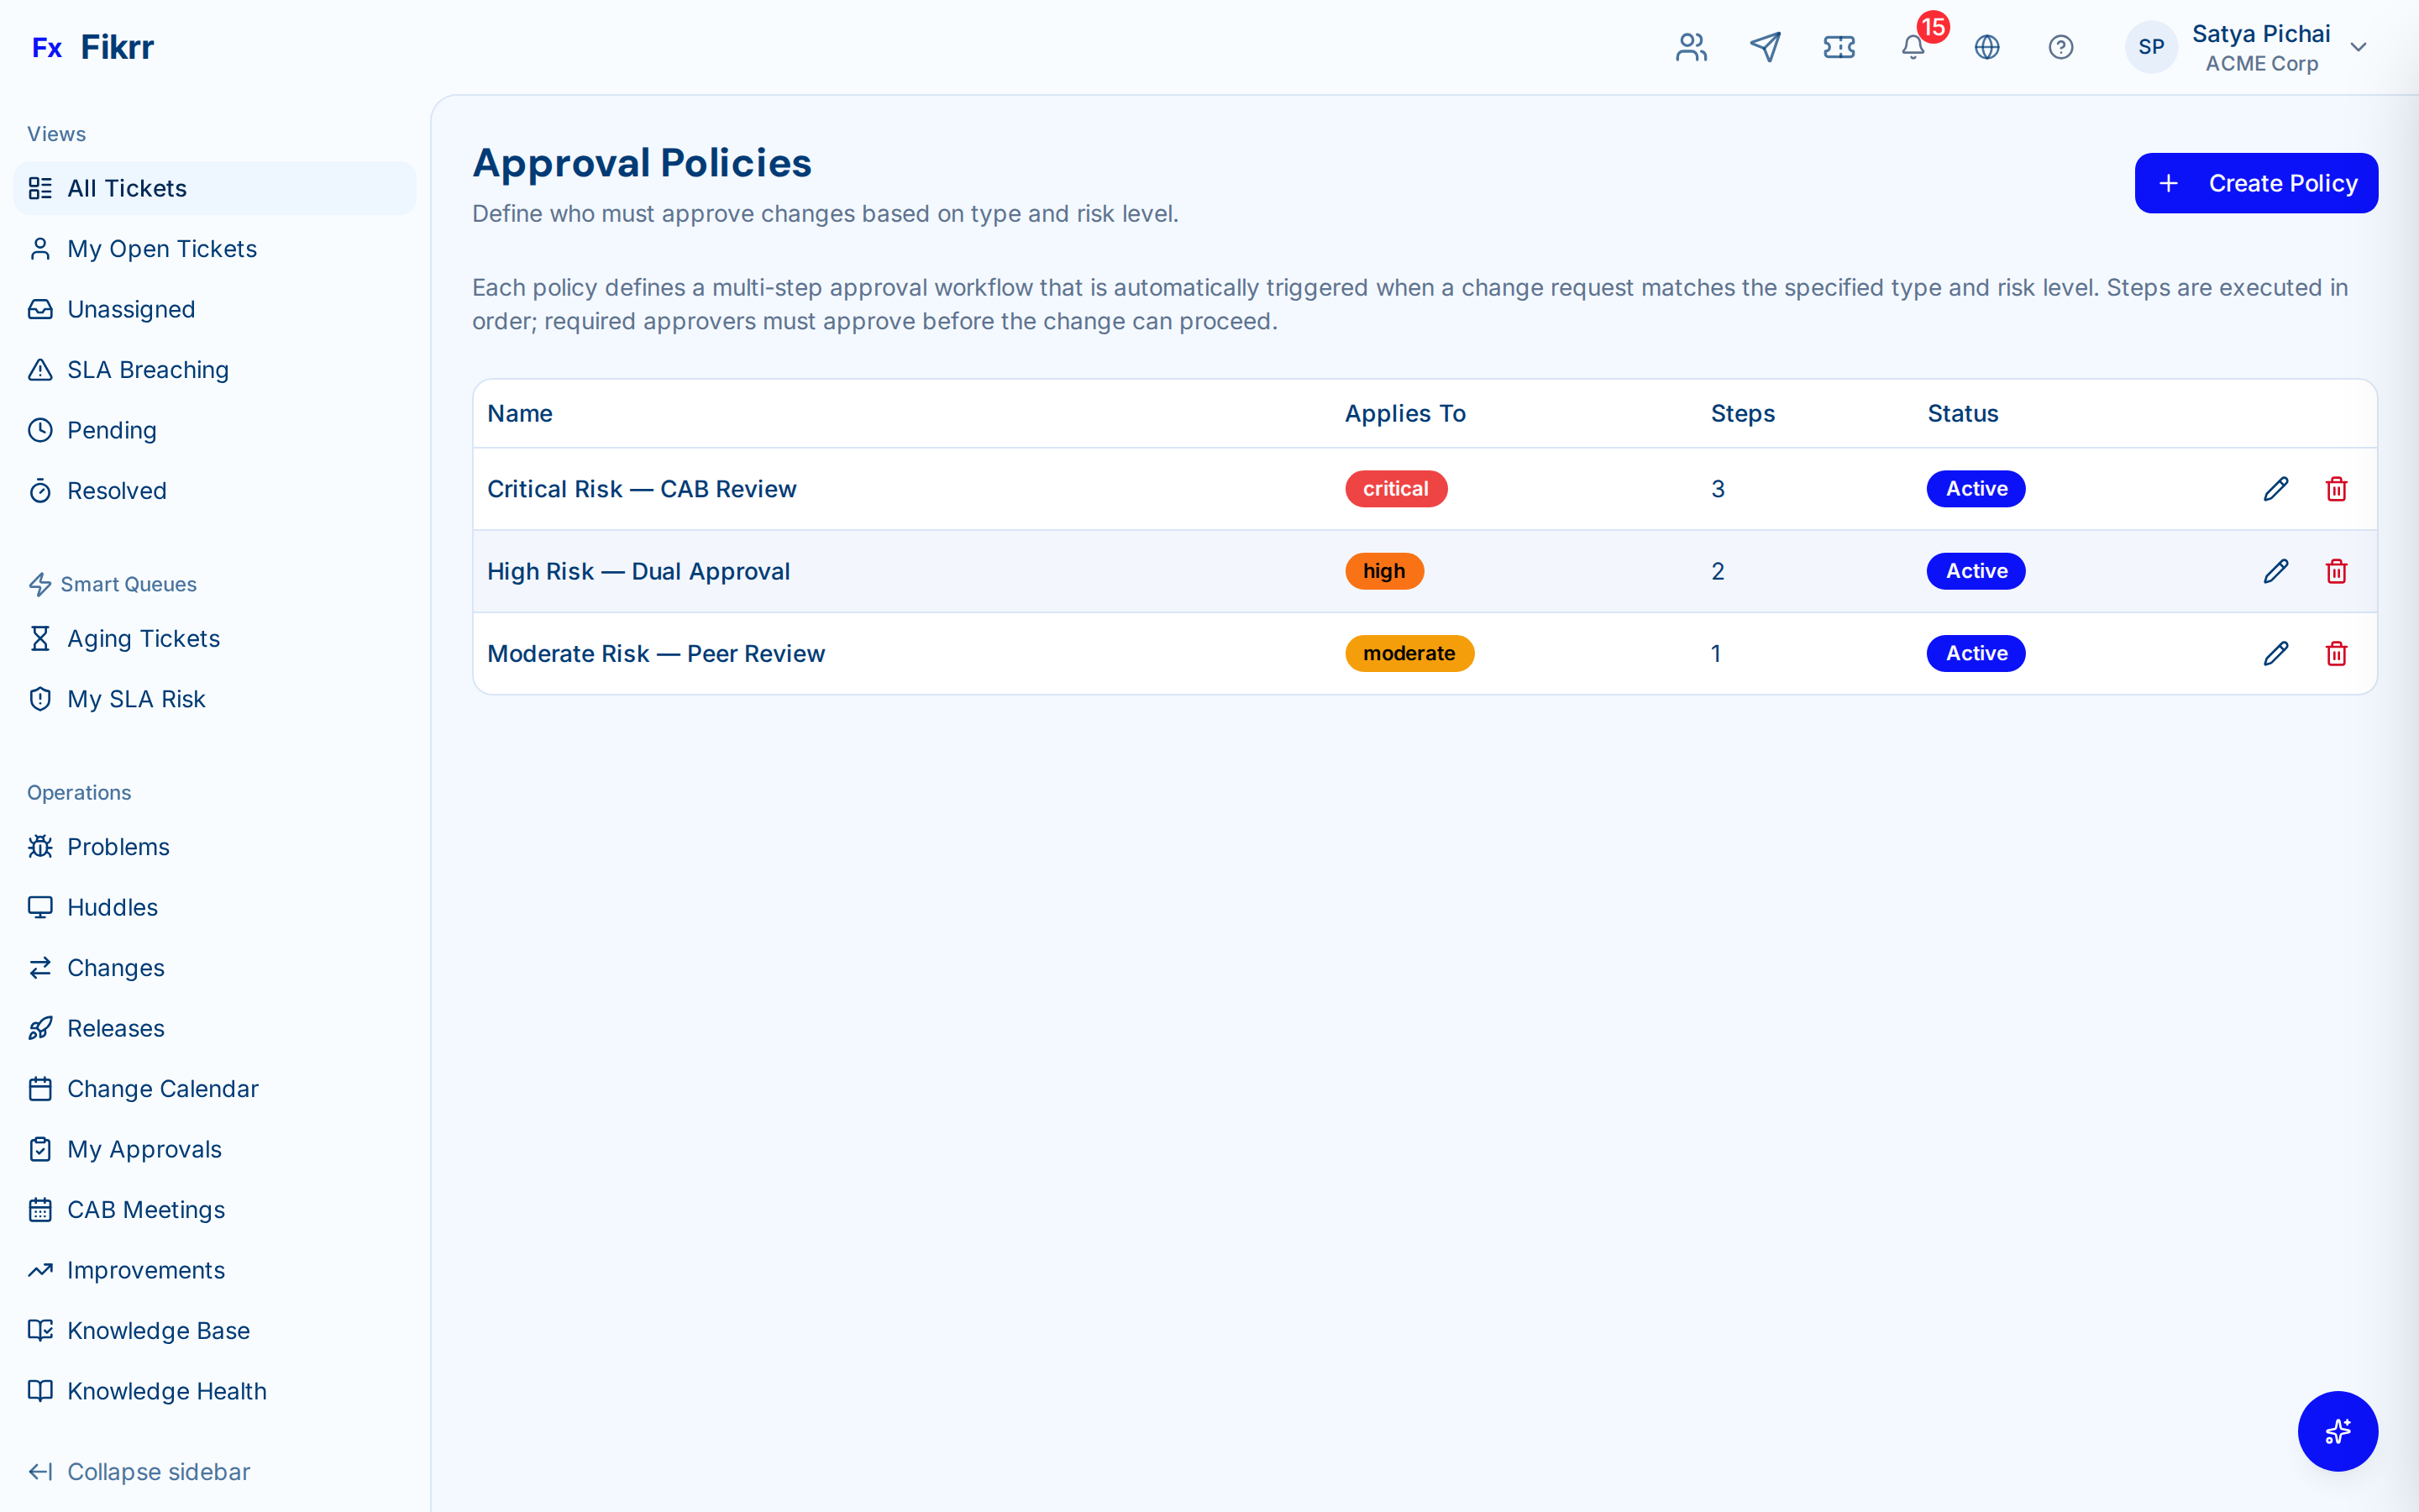
Task: Toggle Active status on Critical Risk policy
Action: [1974, 489]
